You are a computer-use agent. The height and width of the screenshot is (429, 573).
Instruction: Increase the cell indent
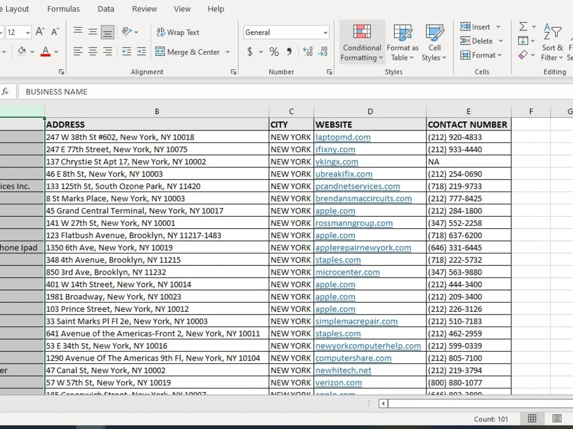tap(141, 51)
